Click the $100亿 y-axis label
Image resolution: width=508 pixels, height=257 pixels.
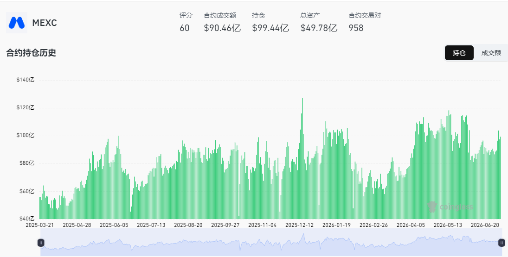(25, 135)
